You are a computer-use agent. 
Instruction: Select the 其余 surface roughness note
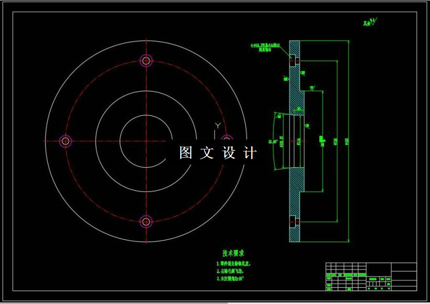[x=370, y=22]
